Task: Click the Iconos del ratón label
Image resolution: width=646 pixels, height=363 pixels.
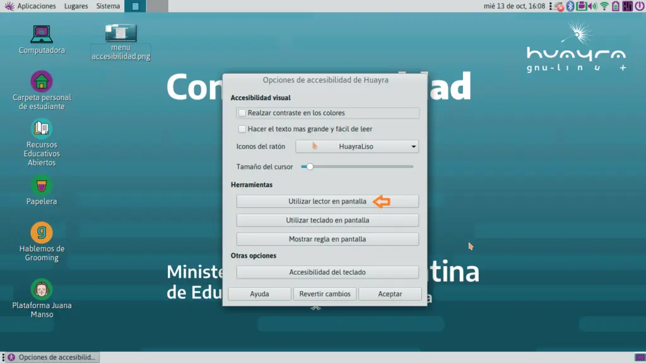Action: click(x=261, y=146)
